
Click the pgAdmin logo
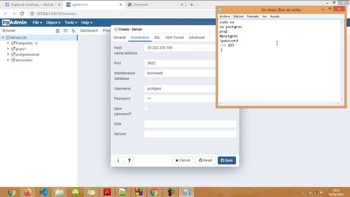14,22
